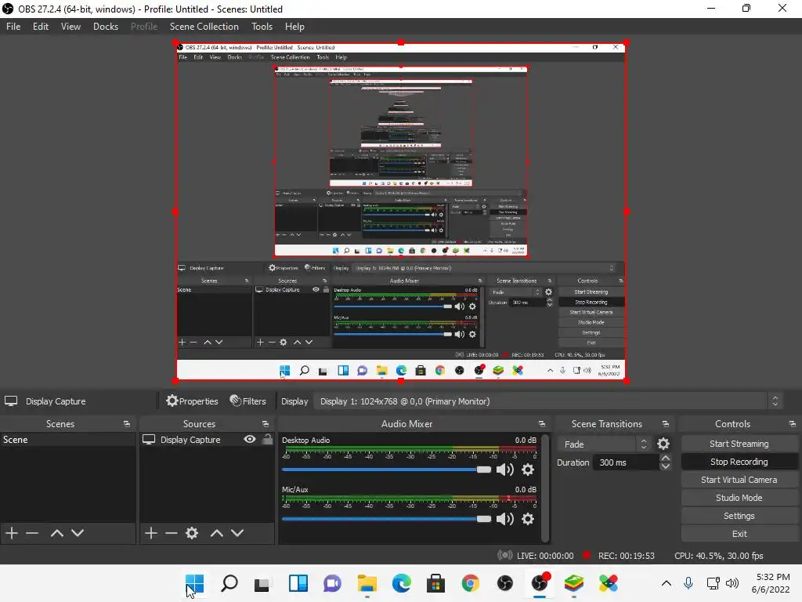Open Fade transition dropdown

pos(604,444)
